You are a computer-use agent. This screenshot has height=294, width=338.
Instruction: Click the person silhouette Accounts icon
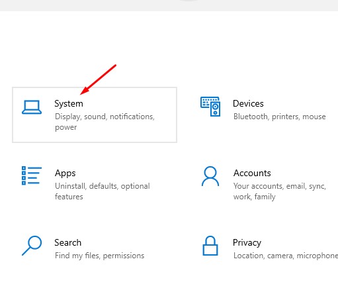tap(210, 176)
